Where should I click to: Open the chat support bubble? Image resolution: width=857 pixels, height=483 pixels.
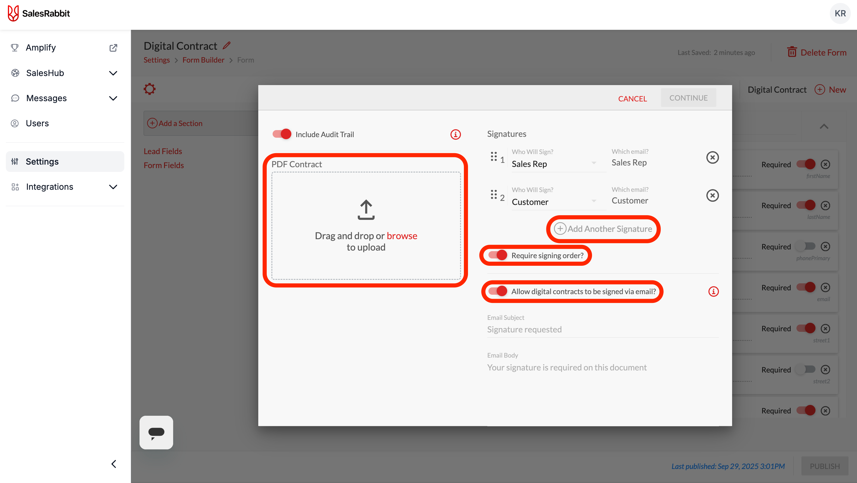point(156,432)
